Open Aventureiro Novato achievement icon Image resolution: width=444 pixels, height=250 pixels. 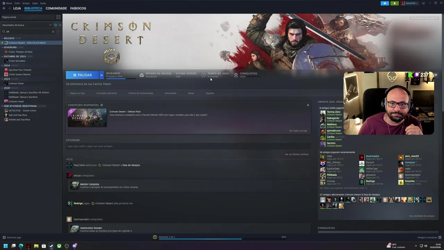coord(75,229)
